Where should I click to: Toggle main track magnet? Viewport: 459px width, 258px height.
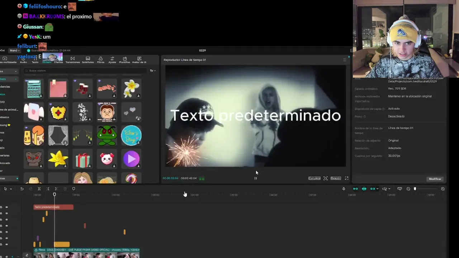pos(355,189)
